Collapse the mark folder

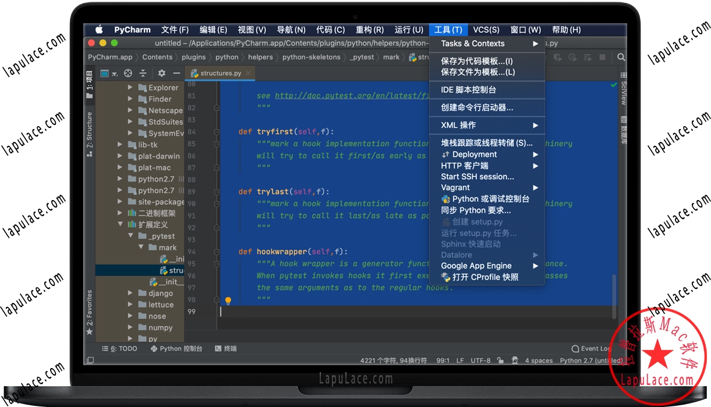141,247
